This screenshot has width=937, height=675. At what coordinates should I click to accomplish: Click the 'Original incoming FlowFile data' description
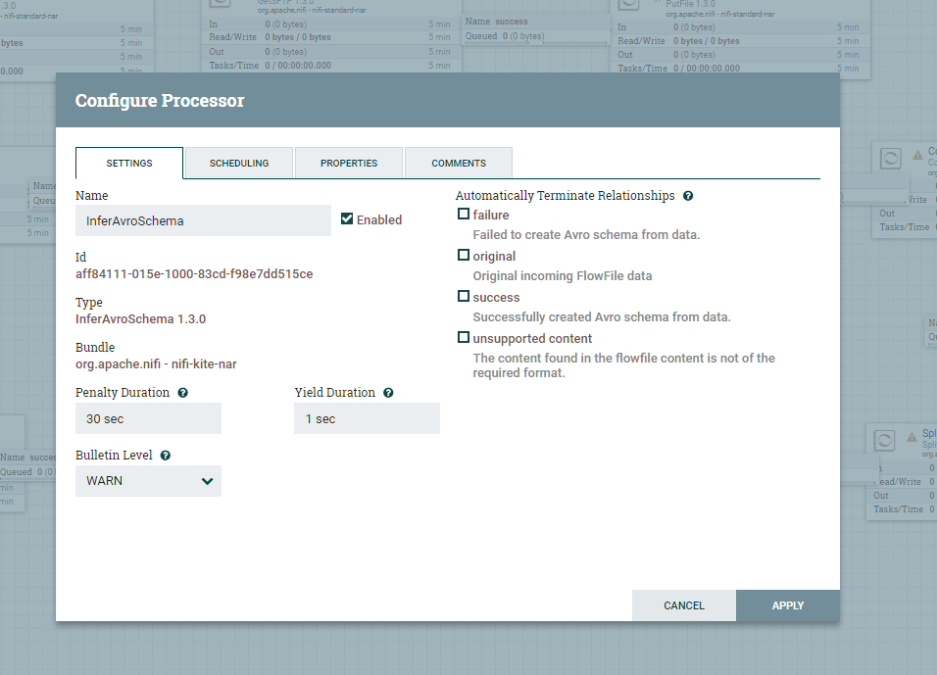[563, 276]
